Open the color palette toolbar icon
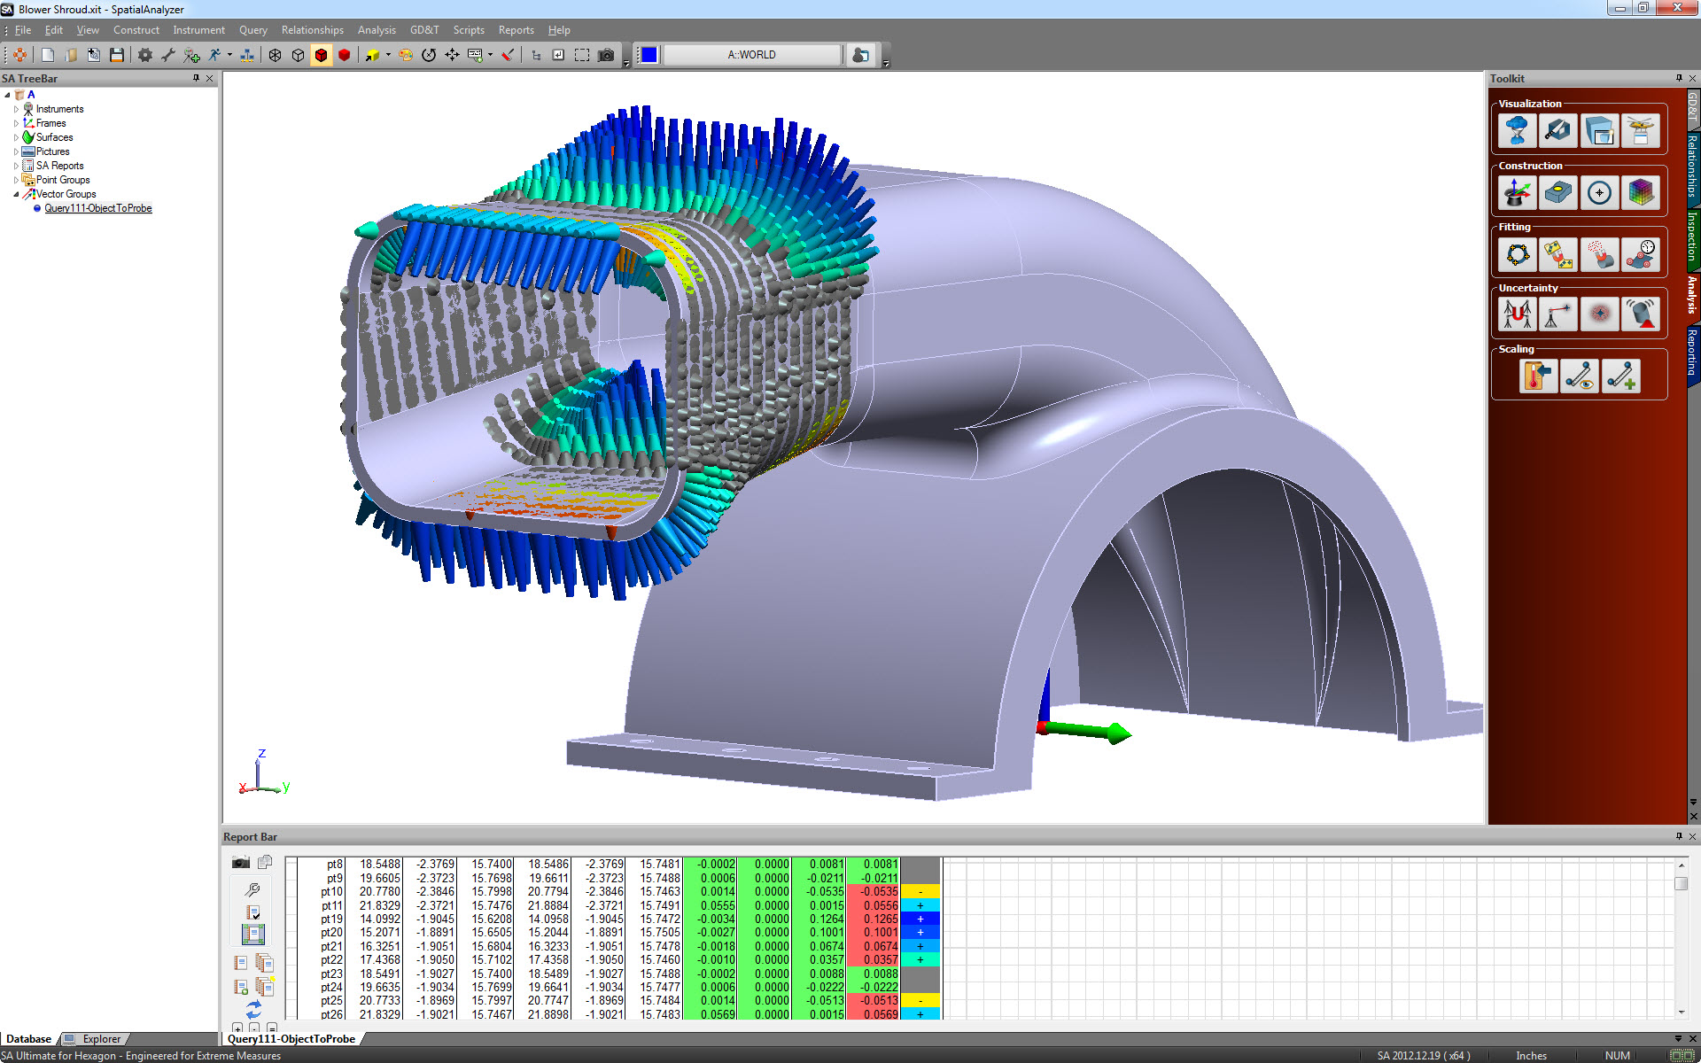Viewport: 1701px width, 1063px height. pos(405,55)
